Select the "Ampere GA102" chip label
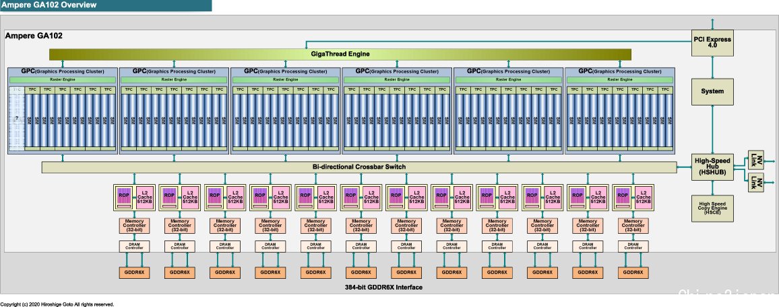This screenshot has height=307, width=779. pyautogui.click(x=33, y=36)
